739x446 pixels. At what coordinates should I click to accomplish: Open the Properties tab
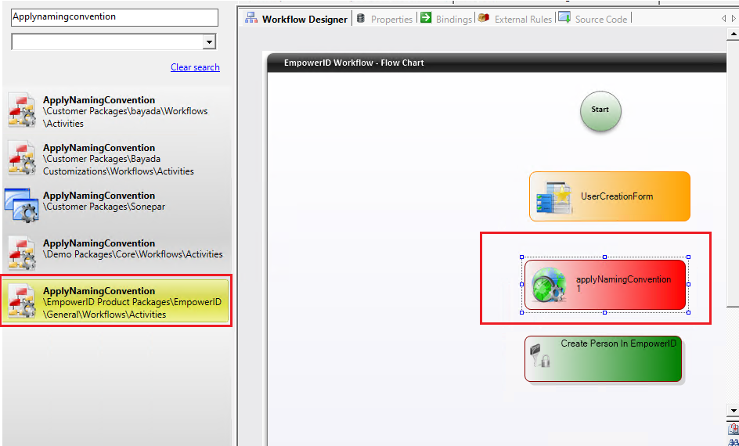tap(384, 20)
